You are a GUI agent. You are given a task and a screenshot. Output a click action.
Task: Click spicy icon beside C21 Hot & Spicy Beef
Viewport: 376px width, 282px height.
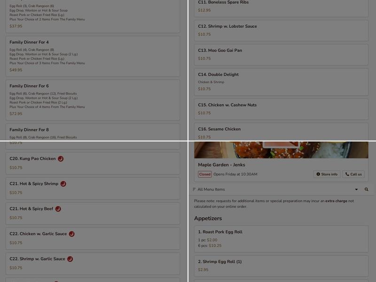[58, 209]
